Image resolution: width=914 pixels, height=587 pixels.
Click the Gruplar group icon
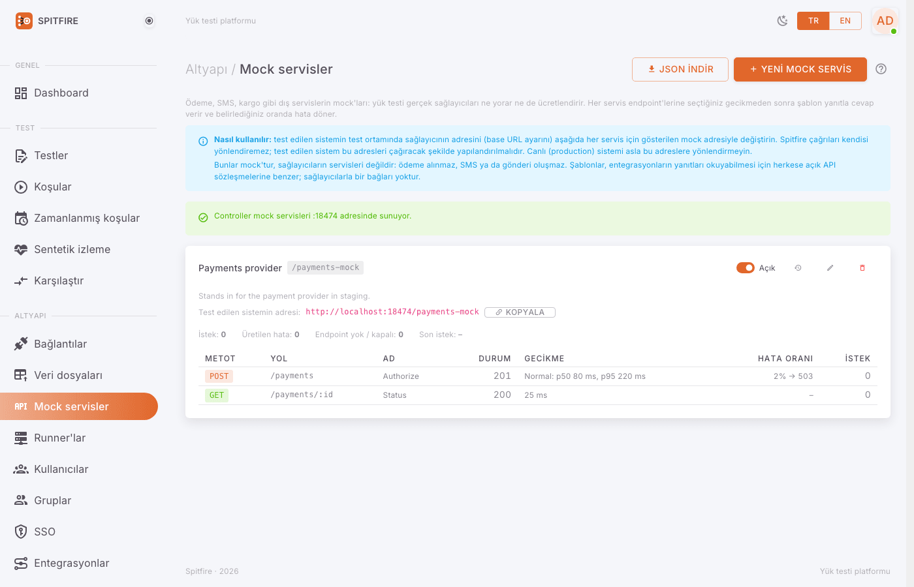pyautogui.click(x=21, y=500)
